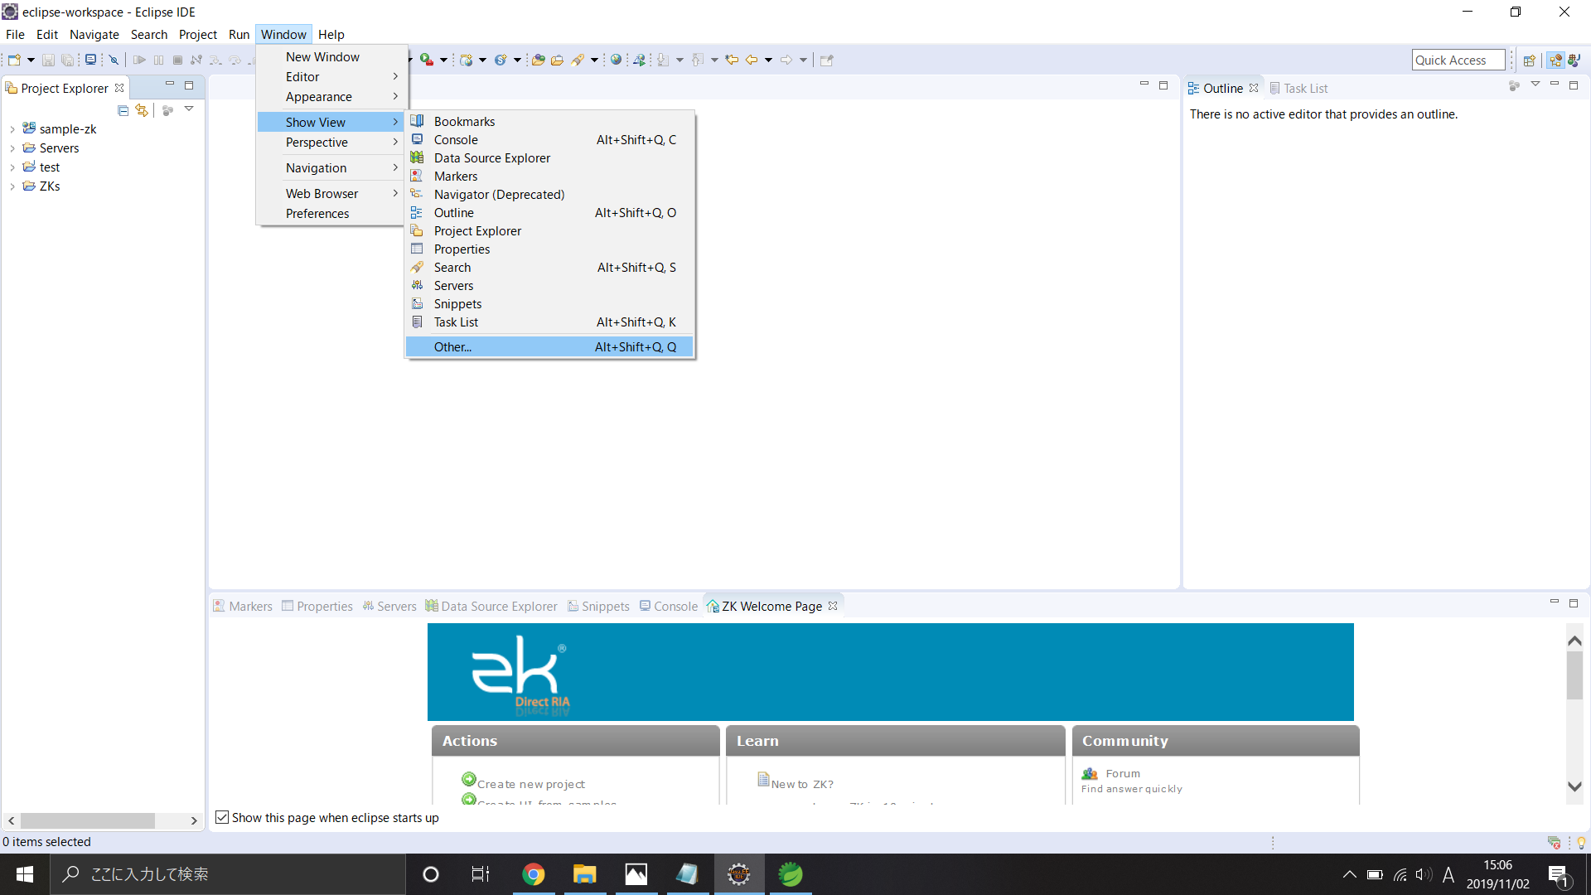This screenshot has height=895, width=1591.
Task: Click the Project Explorer horizontal scrollbar thumb
Action: pos(87,820)
